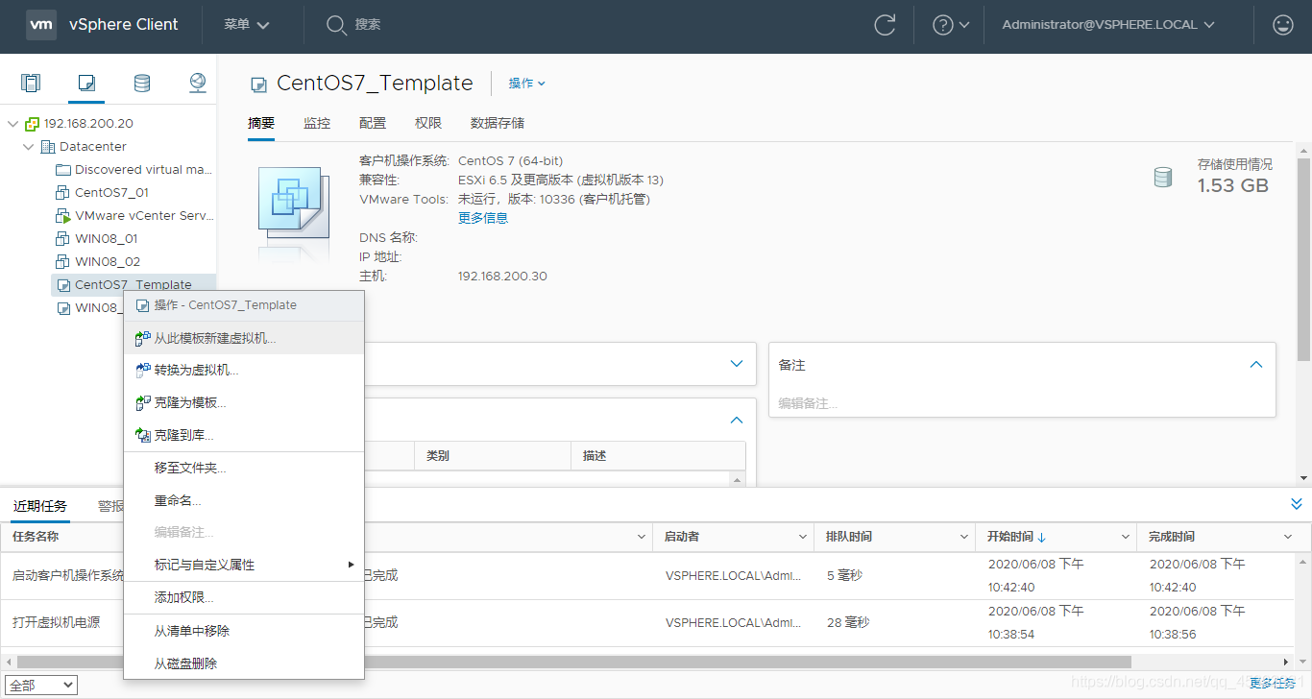Click the folder icon of Discovered virtual machine

[x=63, y=170]
